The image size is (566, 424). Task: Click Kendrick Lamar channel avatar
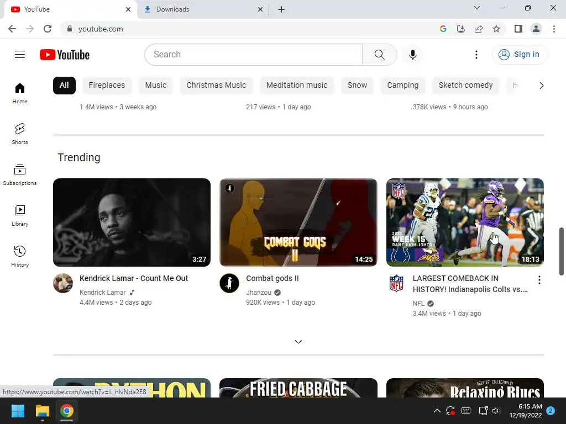[63, 283]
